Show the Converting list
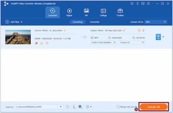The height and width of the screenshot is (113, 173). [x=78, y=22]
